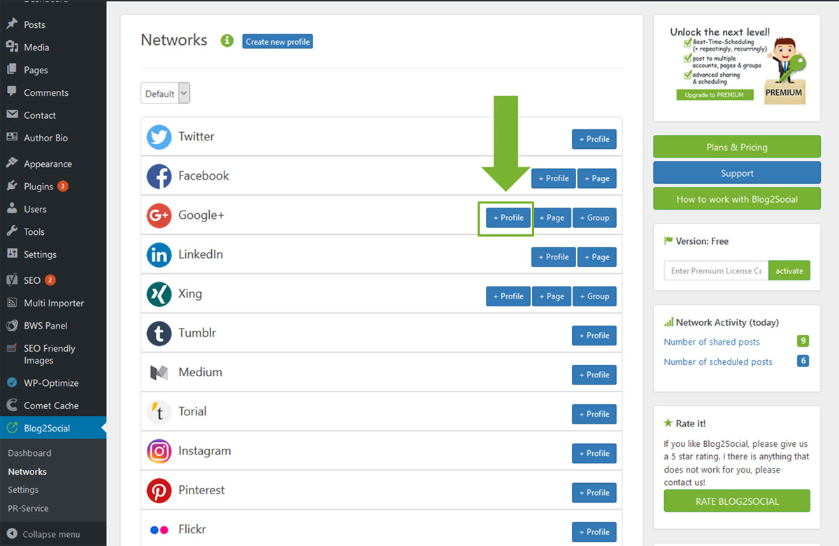The image size is (839, 546).
Task: Open Settings in the main admin menu
Action: pos(53,254)
